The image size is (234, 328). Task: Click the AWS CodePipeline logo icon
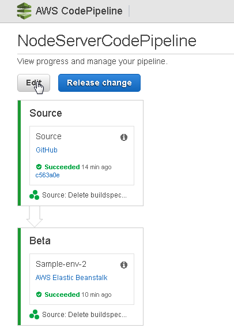pos(24,11)
